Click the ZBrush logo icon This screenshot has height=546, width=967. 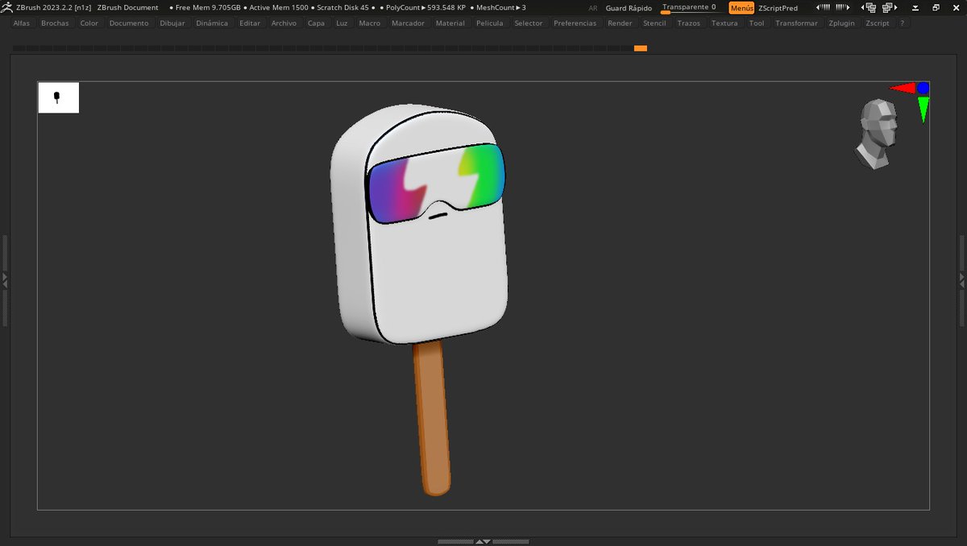[x=7, y=7]
